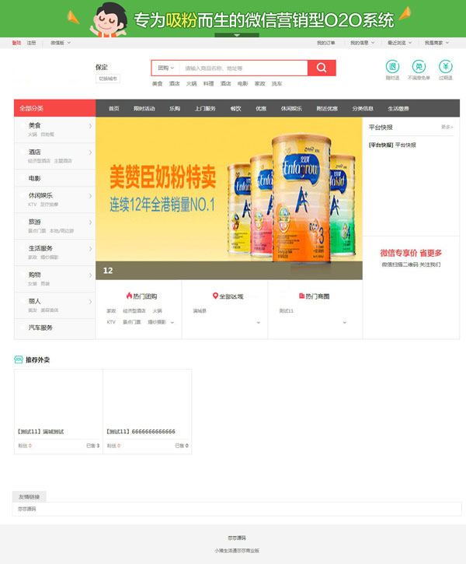Click the 不满意免单 guarantee icon
466x564 pixels.
click(419, 67)
